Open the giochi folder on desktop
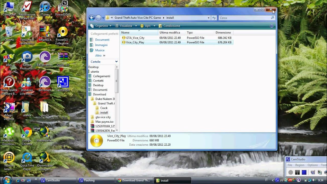Viewport: 327px width, 184px height. tap(45, 109)
